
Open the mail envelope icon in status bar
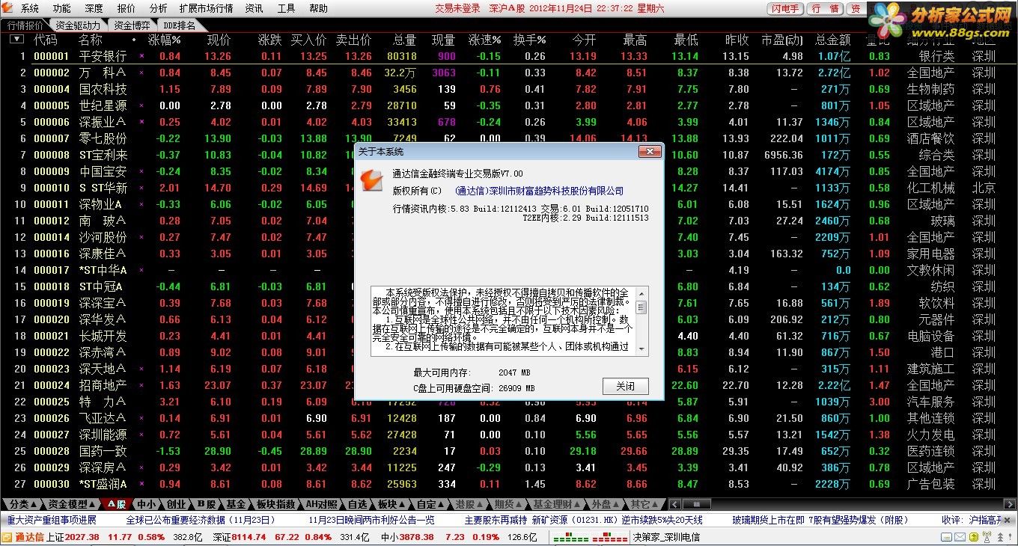click(x=960, y=537)
